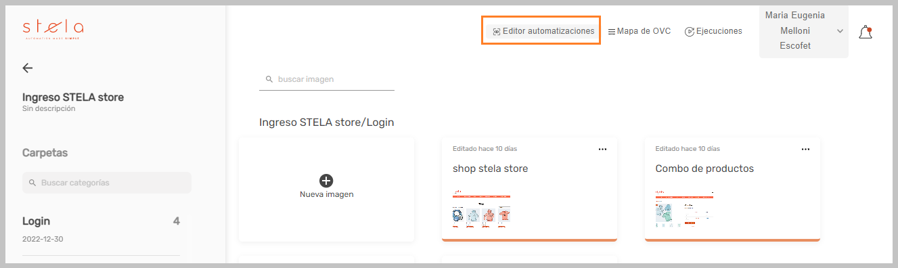Click the search icon in Buscar categorías

click(x=32, y=183)
